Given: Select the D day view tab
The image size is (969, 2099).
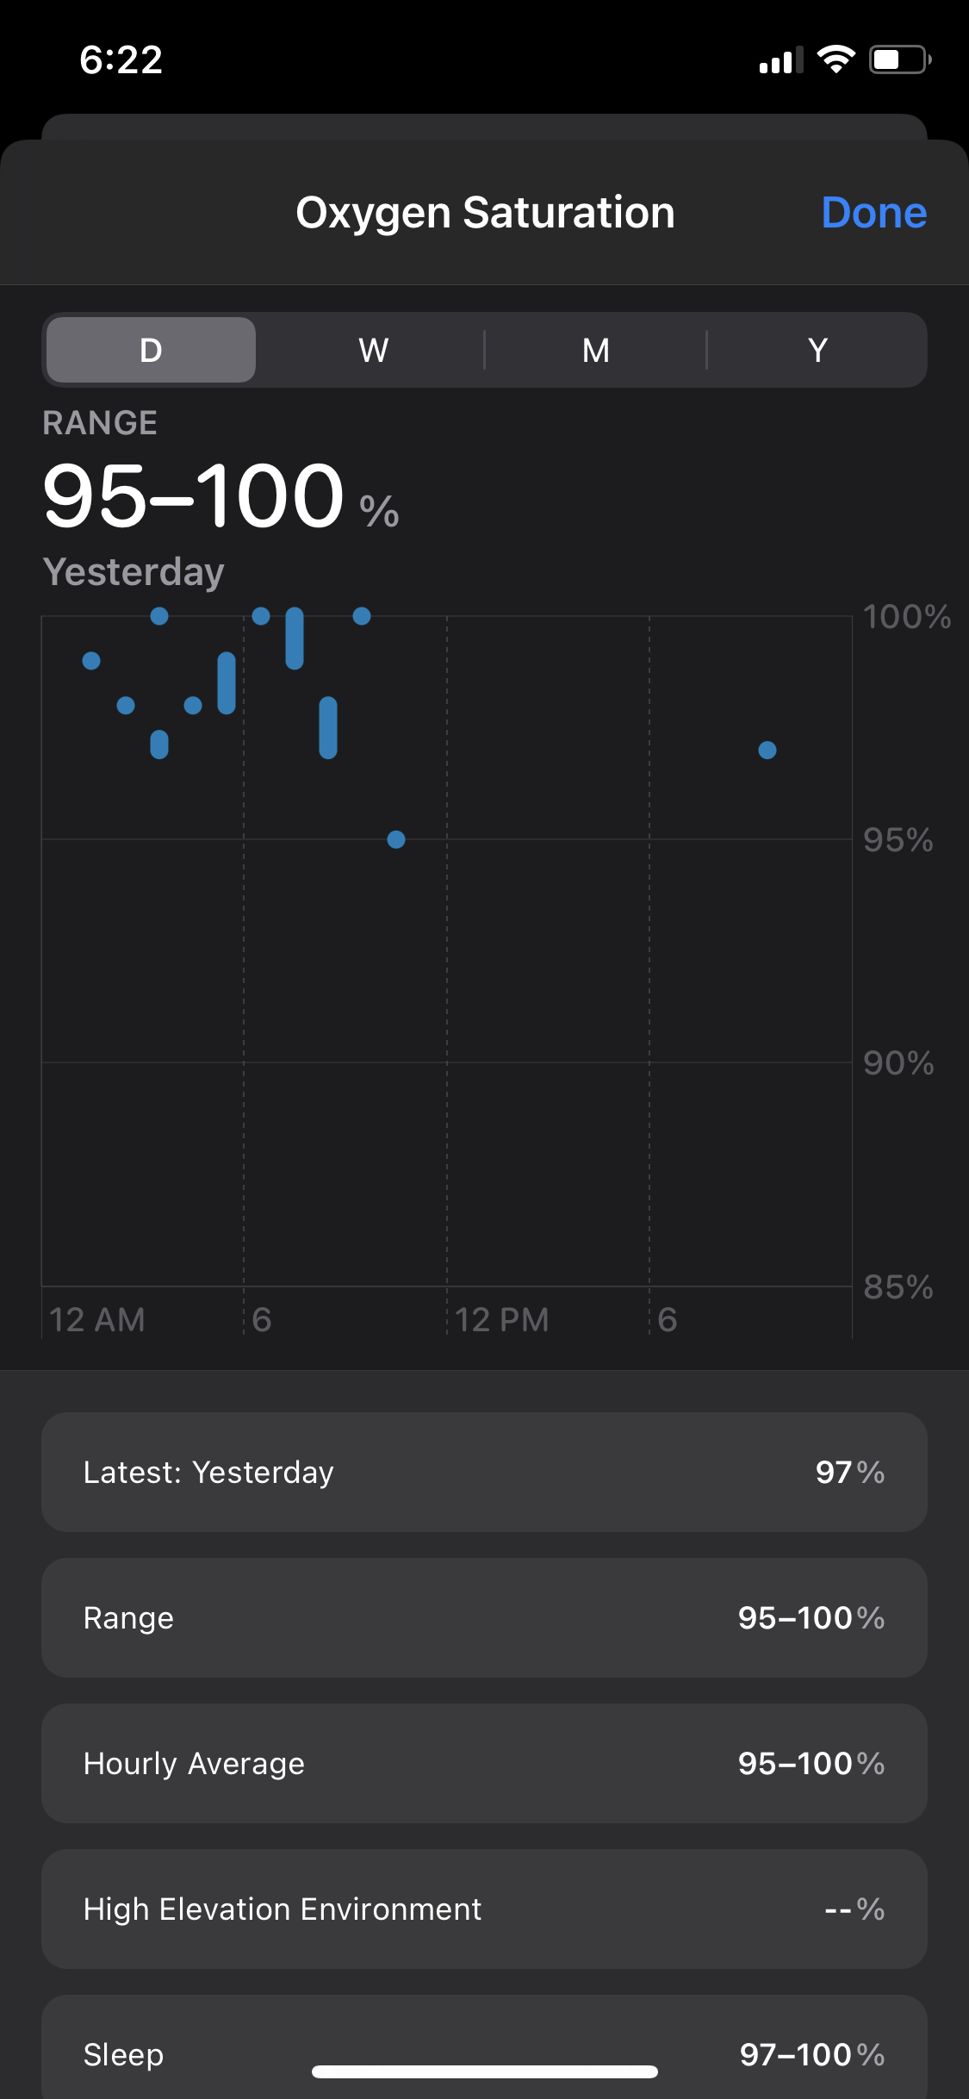Looking at the screenshot, I should [x=151, y=350].
